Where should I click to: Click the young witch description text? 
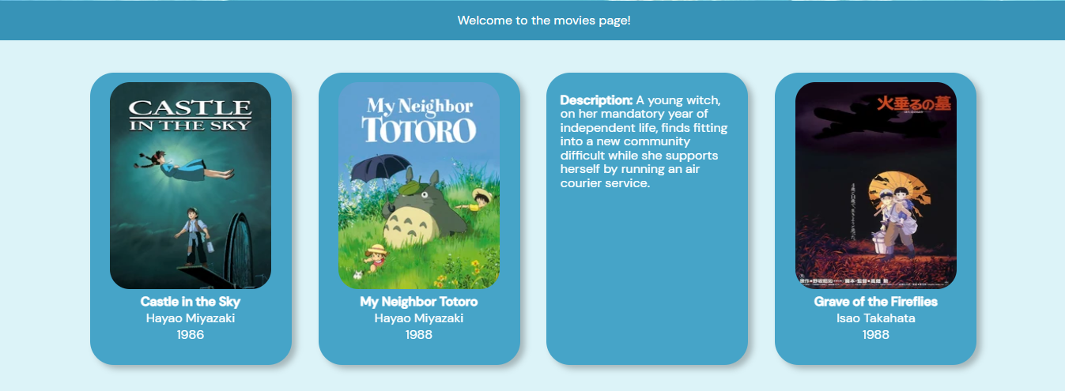(644, 142)
